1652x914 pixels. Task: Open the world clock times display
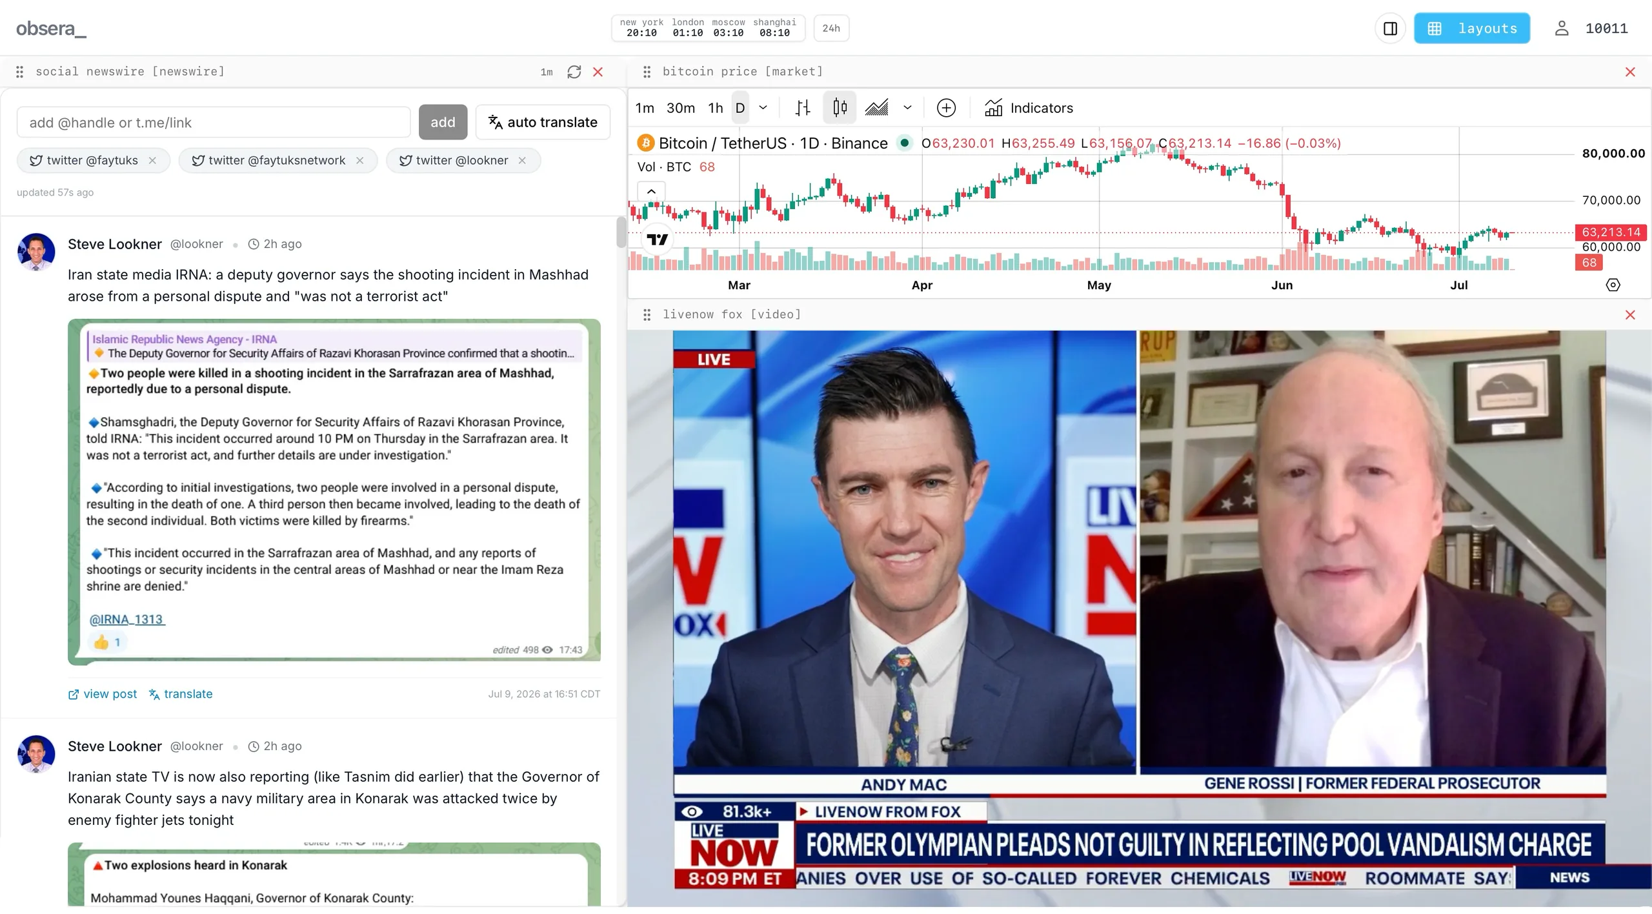tap(708, 28)
